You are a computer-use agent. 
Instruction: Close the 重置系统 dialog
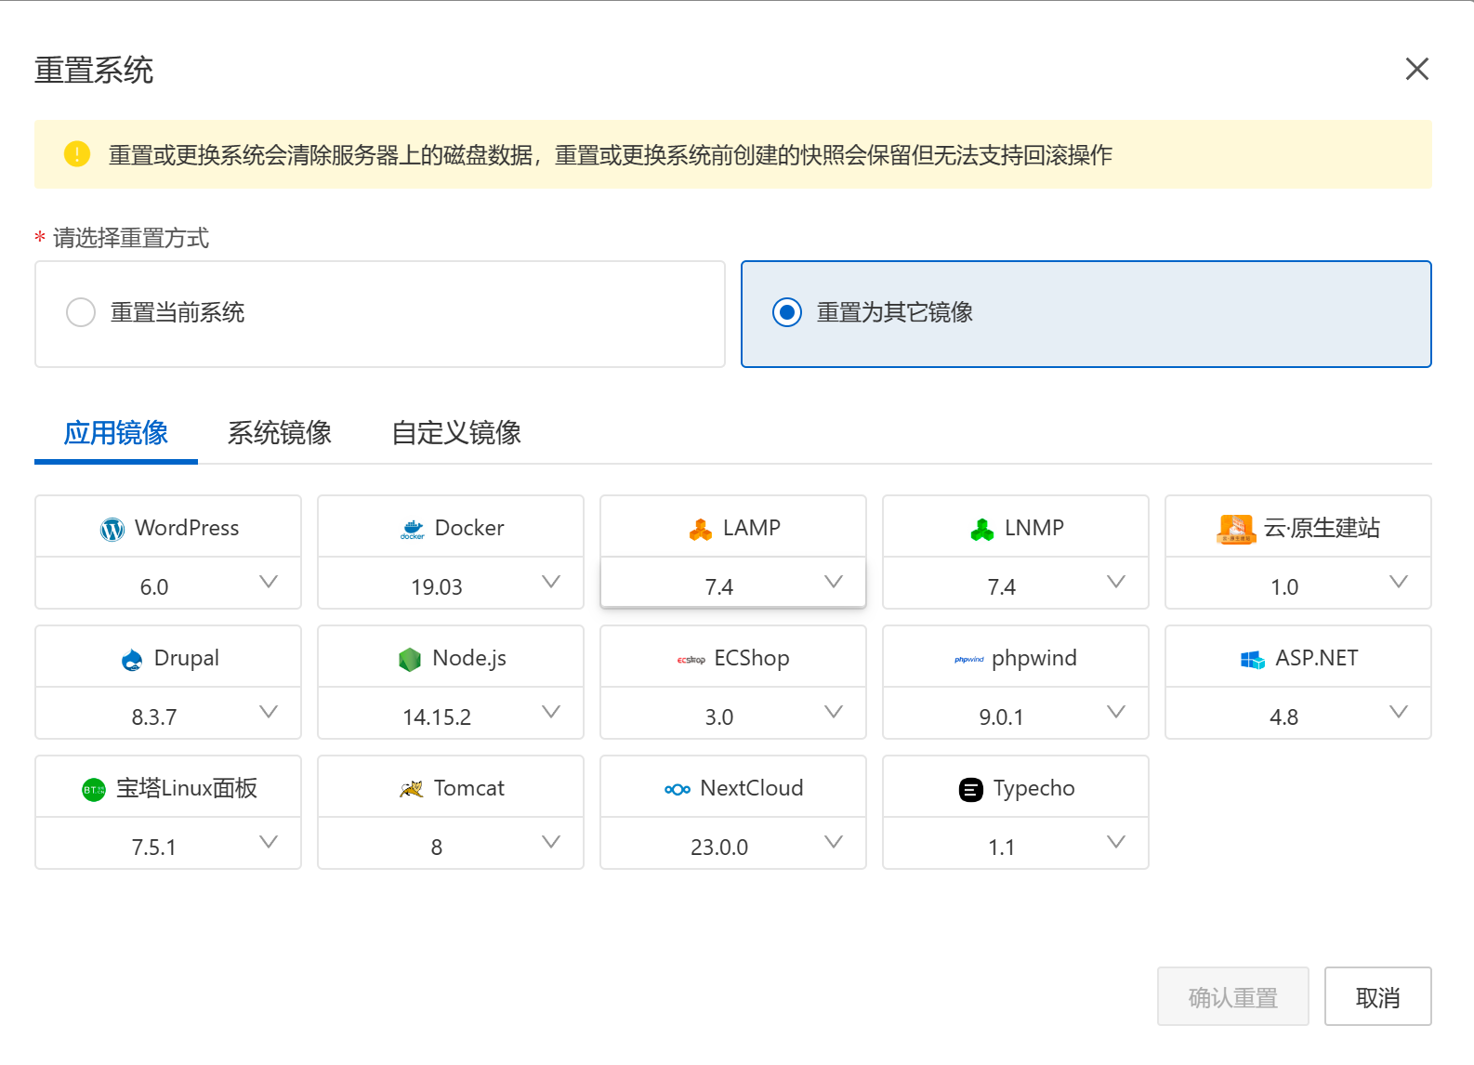1416,69
